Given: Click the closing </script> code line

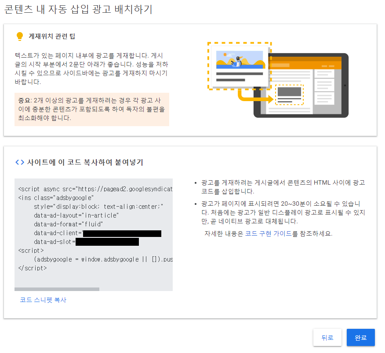Looking at the screenshot, I should (x=33, y=268).
